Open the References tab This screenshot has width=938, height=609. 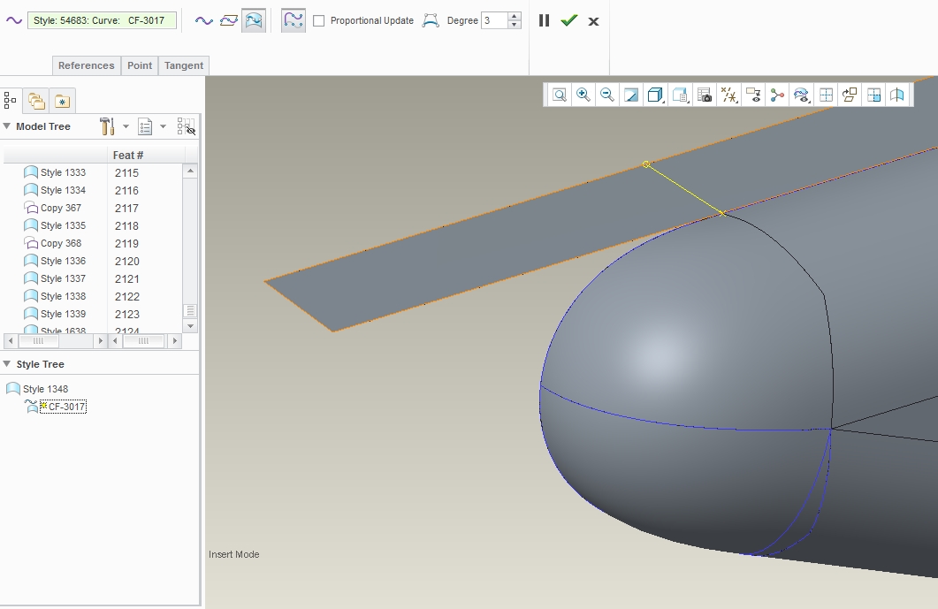coord(86,65)
